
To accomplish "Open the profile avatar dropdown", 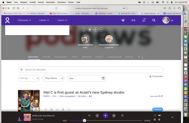I will [168, 20].
